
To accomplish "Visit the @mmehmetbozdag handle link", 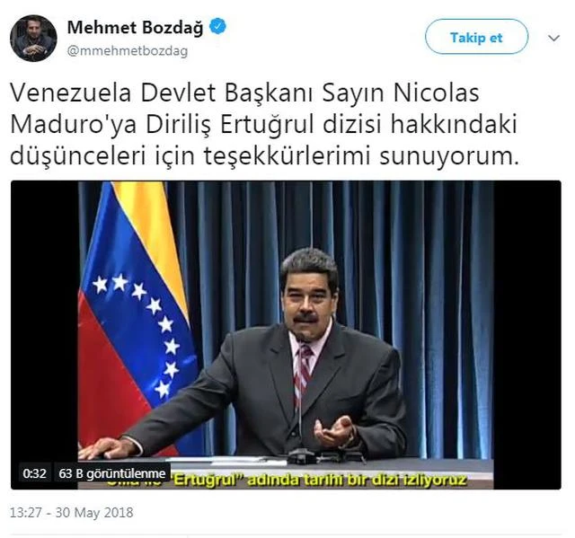I will (x=128, y=50).
